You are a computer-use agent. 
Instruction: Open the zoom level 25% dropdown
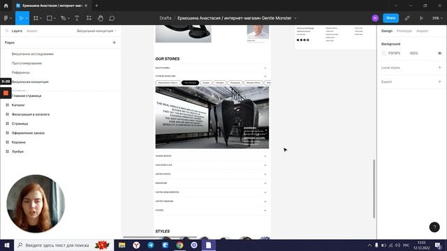coord(437,18)
